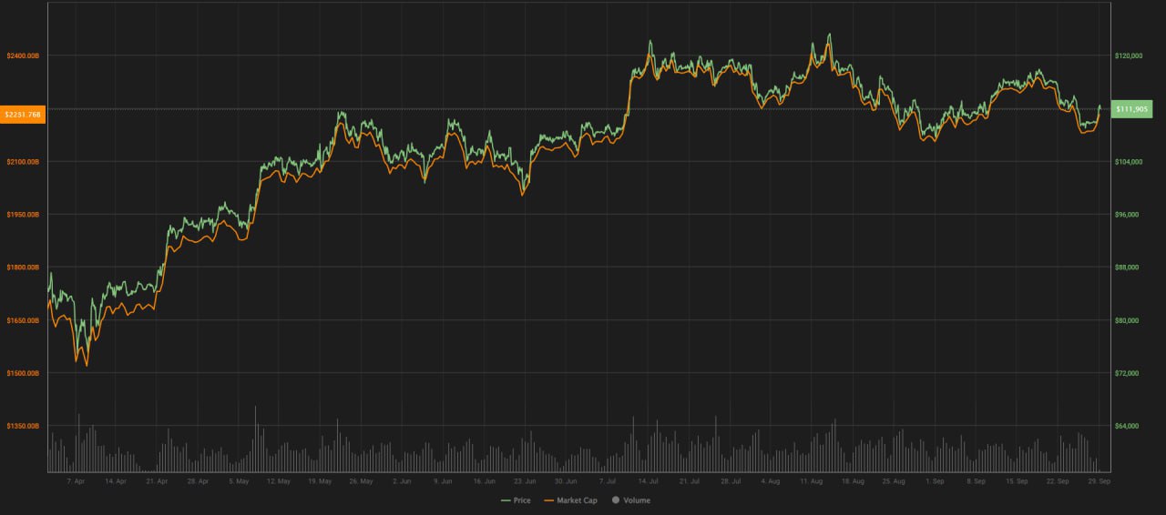Click the $1500.00B left axis label
Image resolution: width=1166 pixels, height=515 pixels.
pos(23,373)
